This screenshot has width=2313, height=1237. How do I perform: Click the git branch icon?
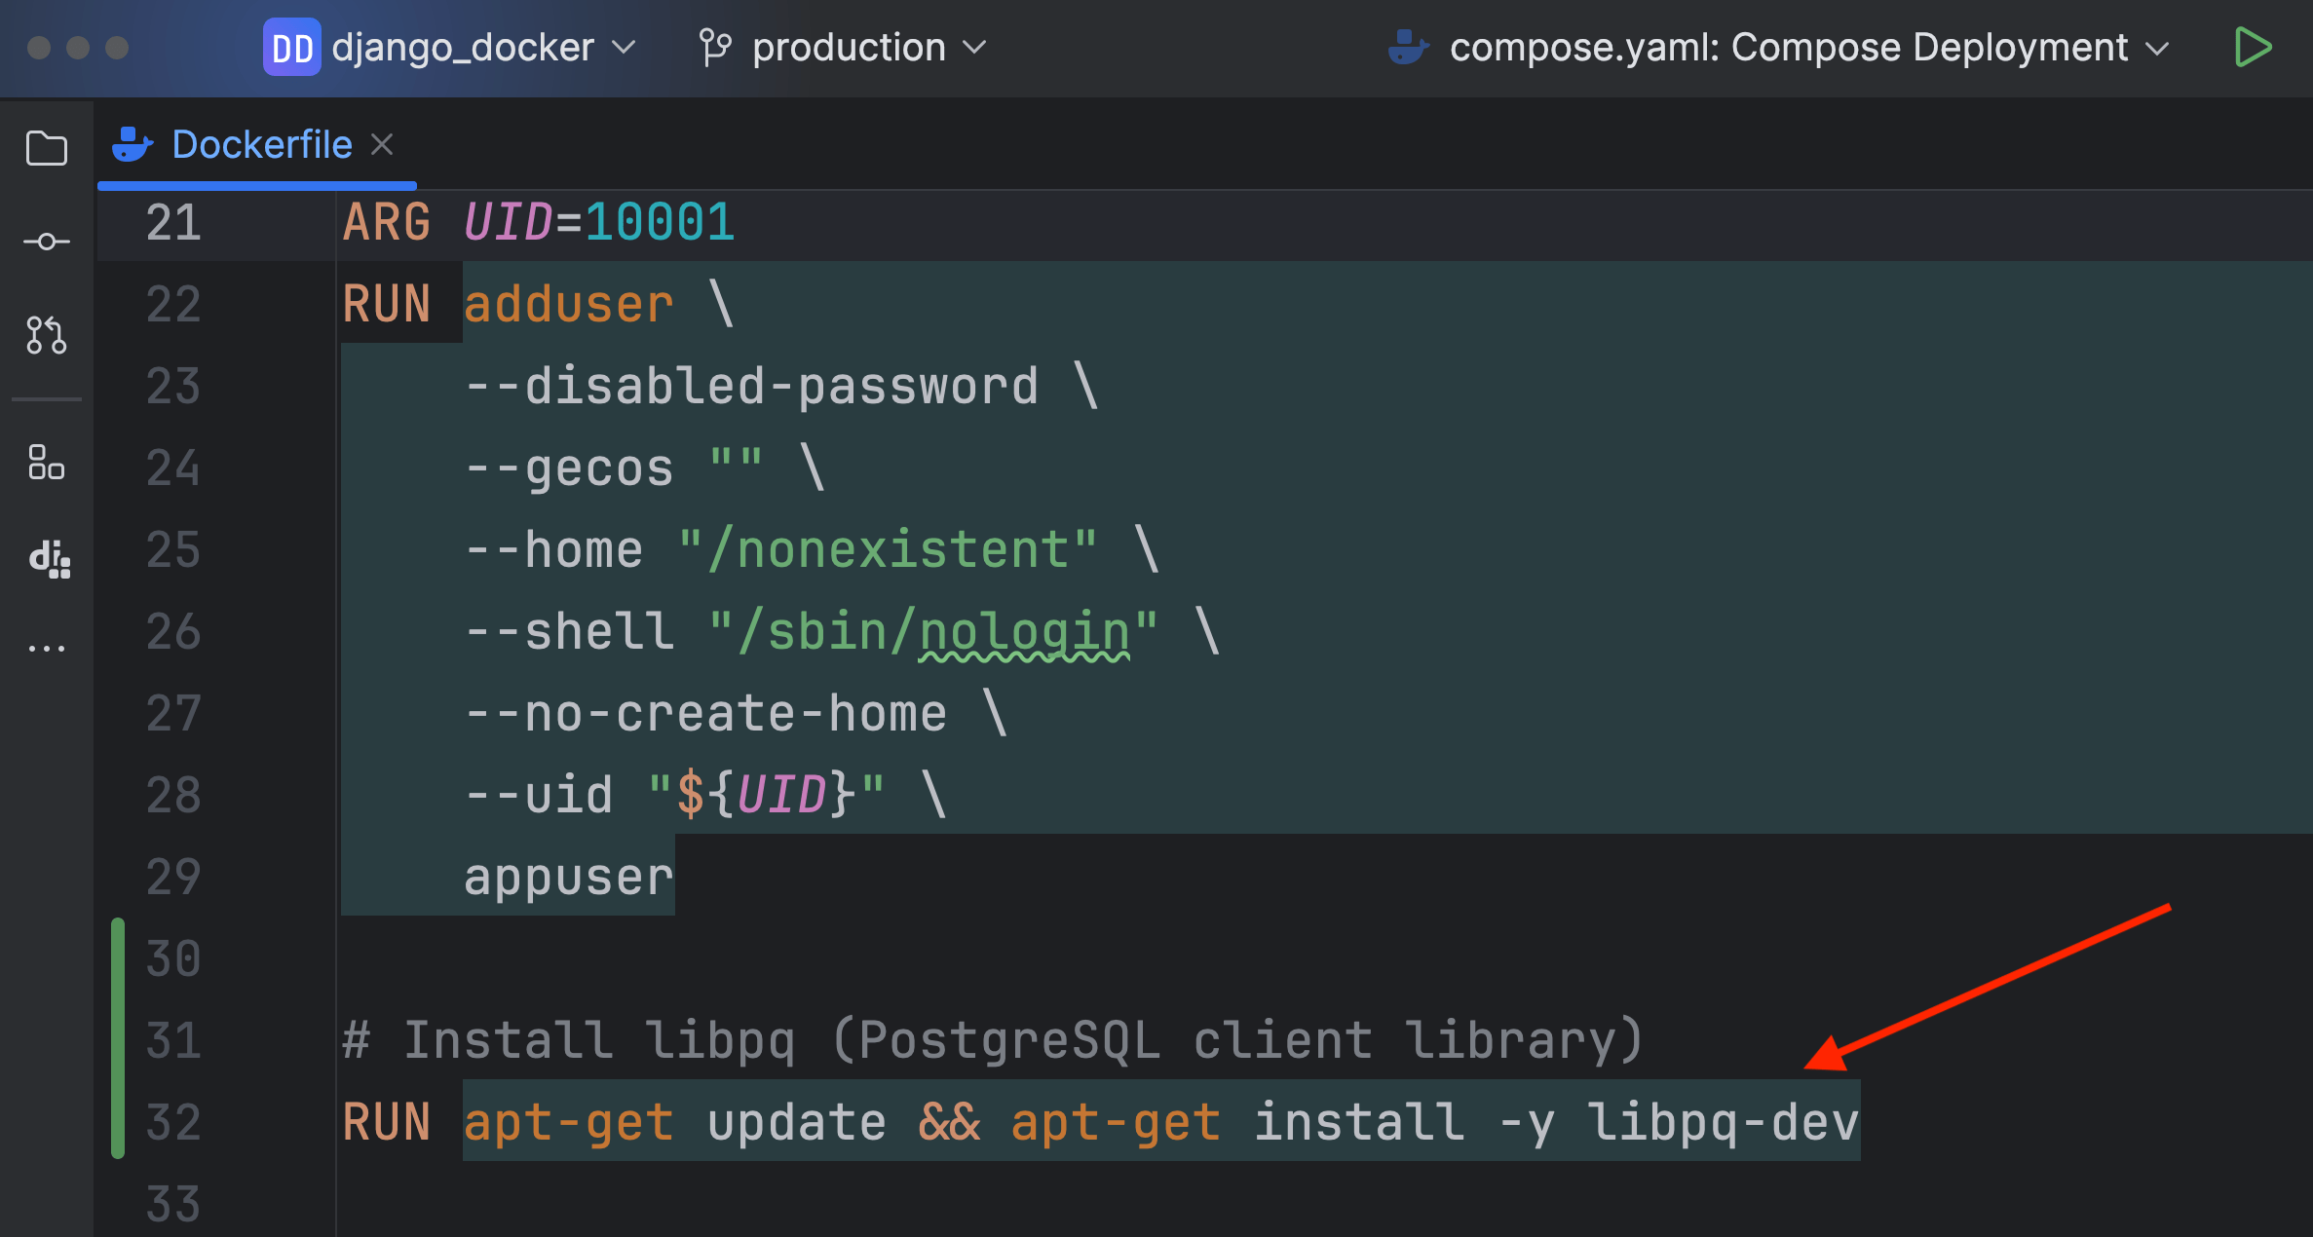[x=714, y=47]
